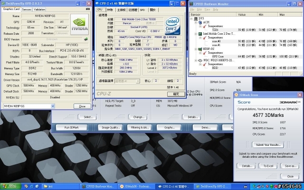The height and width of the screenshot is (190, 304).
Task: Open the View menu in Hardware Monitor
Action: pyautogui.click(x=207, y=9)
